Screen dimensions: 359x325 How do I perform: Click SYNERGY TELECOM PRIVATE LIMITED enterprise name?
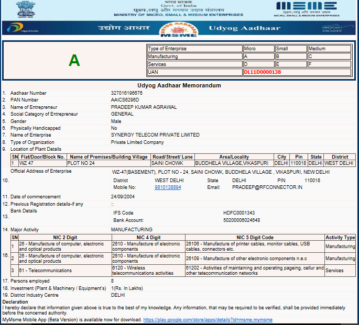pos(155,135)
